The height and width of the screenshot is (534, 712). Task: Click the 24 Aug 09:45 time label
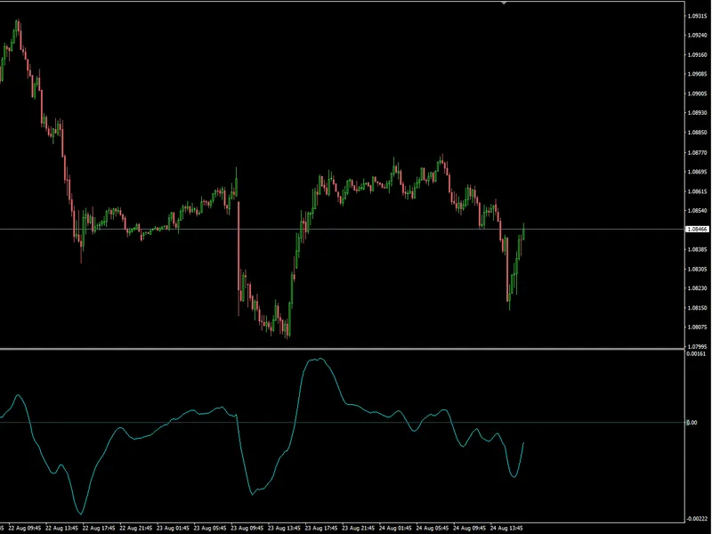click(x=470, y=529)
